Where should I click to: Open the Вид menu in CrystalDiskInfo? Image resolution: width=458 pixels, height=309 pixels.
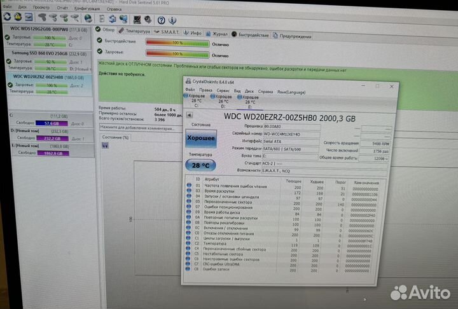click(x=237, y=91)
